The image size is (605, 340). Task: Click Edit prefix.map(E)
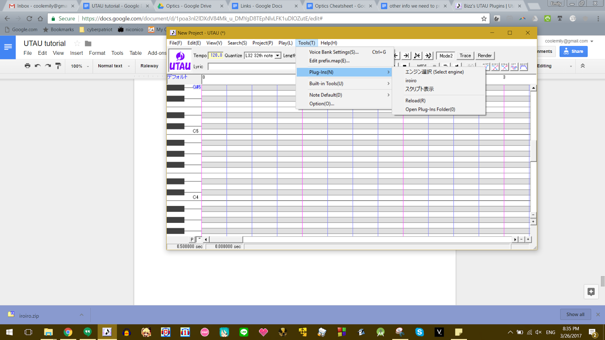point(344,61)
